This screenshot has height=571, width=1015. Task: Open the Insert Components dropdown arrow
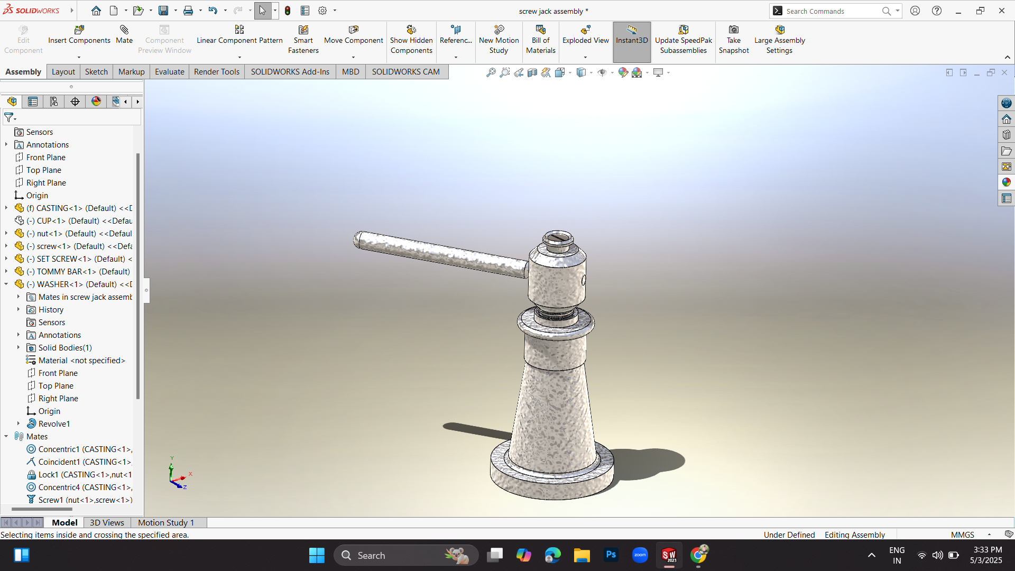coord(79,57)
